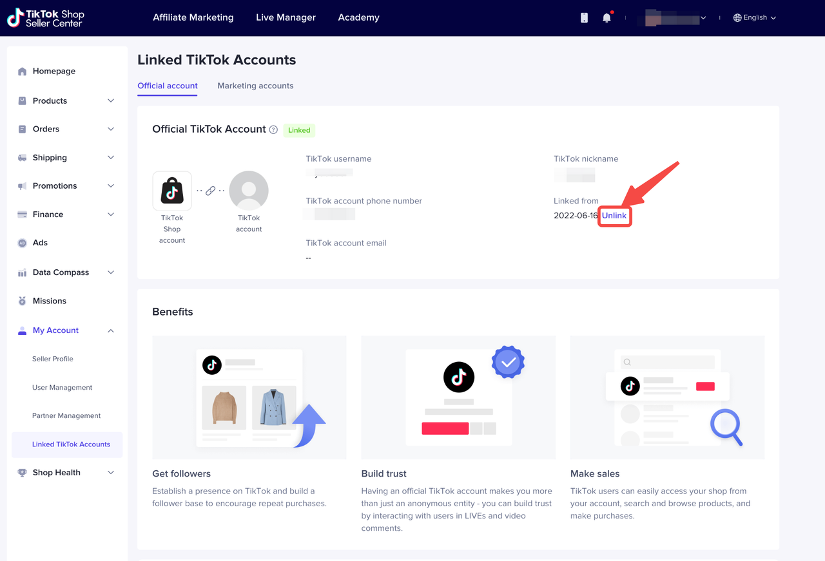Open Seller Profile submenu item
Viewport: 825px width, 561px height.
coord(53,359)
